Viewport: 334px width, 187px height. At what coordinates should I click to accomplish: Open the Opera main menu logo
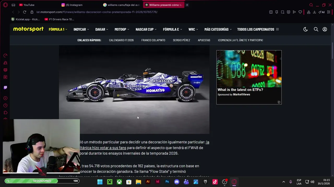(5, 5)
